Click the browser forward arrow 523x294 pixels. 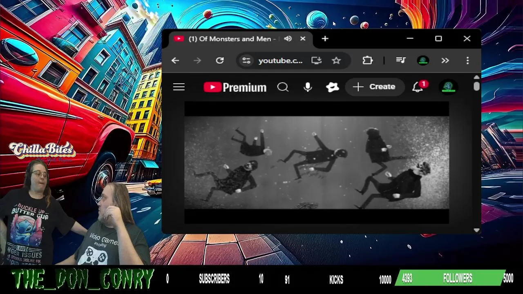coord(197,60)
